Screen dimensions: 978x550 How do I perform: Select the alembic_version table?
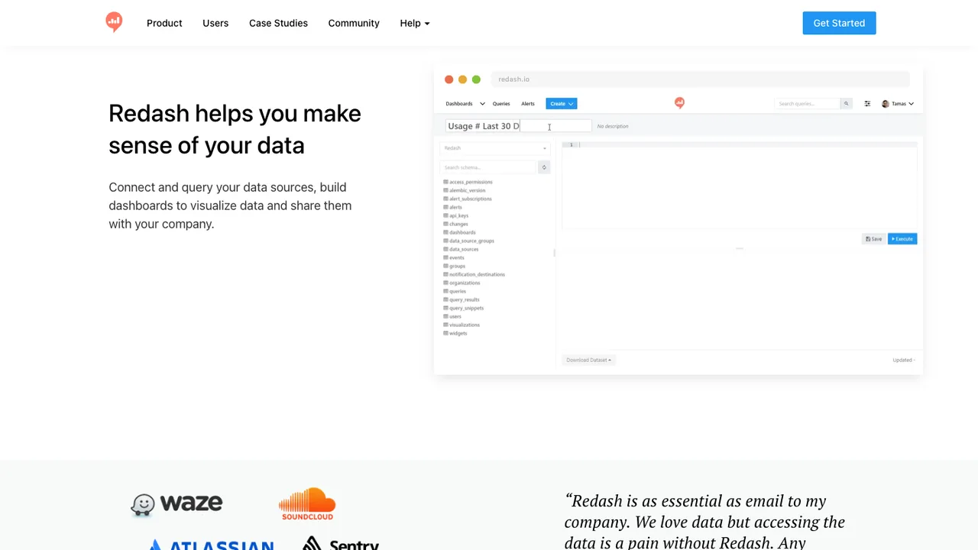coord(467,190)
